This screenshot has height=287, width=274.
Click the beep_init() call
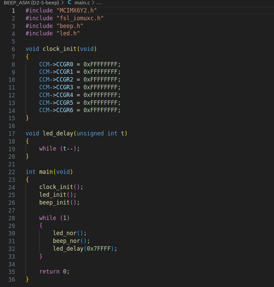pos(60,202)
